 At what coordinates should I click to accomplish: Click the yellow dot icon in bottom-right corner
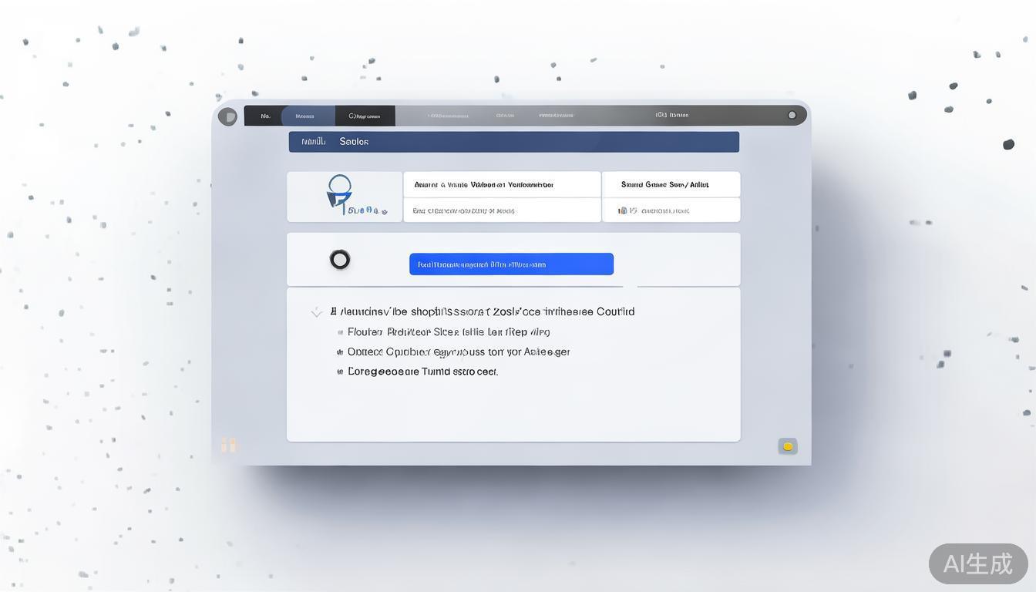point(788,446)
